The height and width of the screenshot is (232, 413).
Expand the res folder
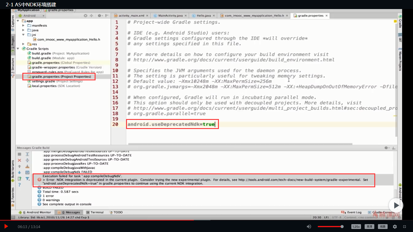(23, 44)
